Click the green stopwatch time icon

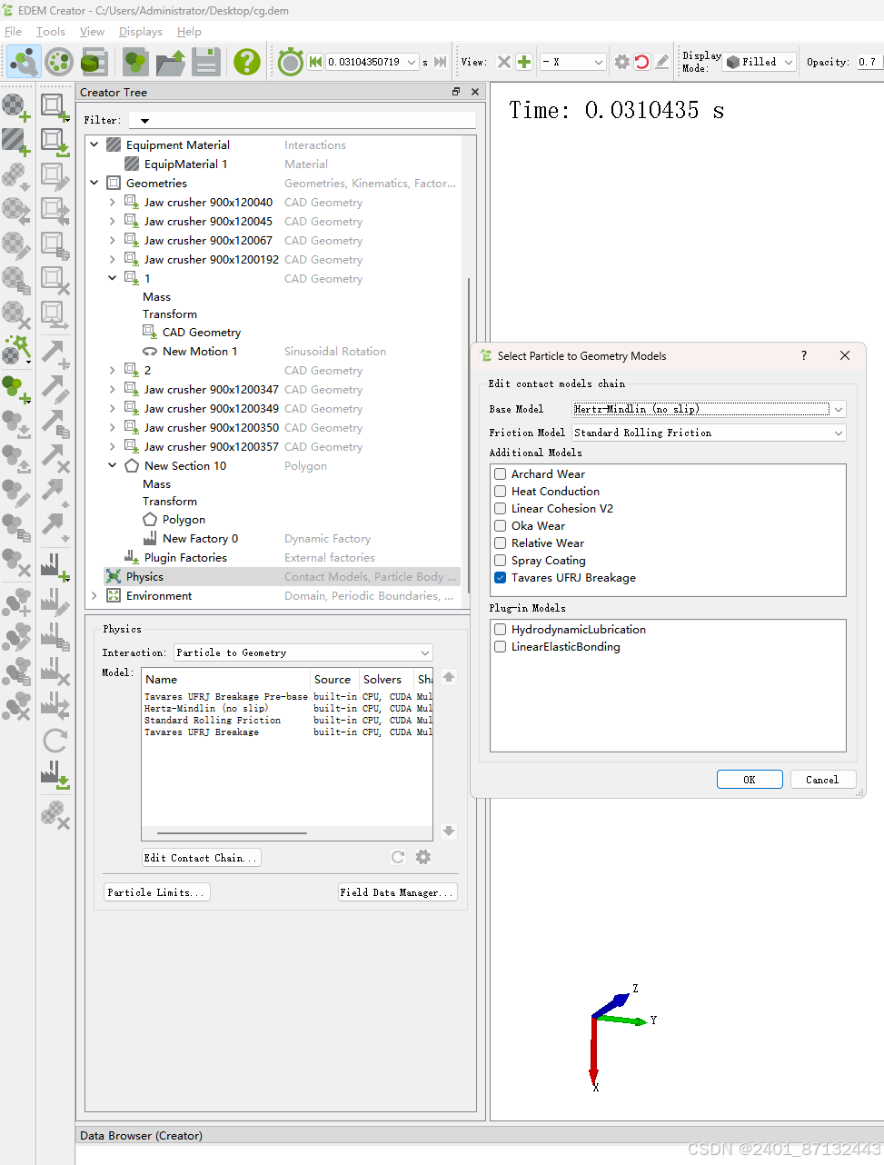[x=290, y=62]
